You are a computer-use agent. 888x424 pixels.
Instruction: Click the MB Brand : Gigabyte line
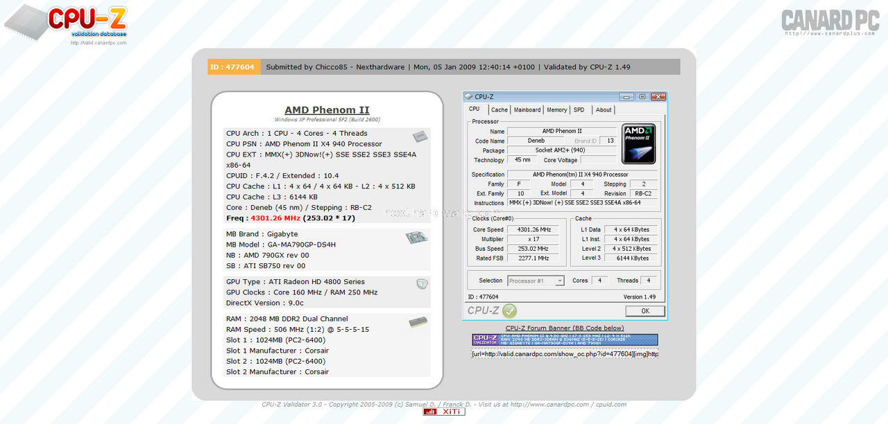(262, 234)
